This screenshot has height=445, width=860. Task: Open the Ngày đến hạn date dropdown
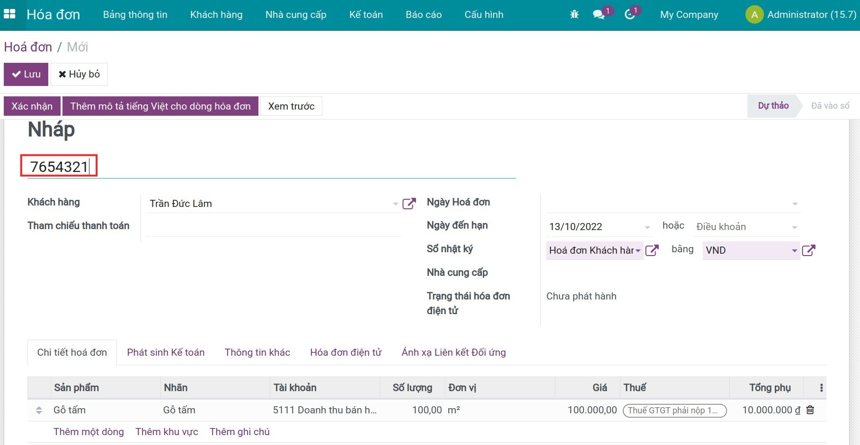(647, 227)
